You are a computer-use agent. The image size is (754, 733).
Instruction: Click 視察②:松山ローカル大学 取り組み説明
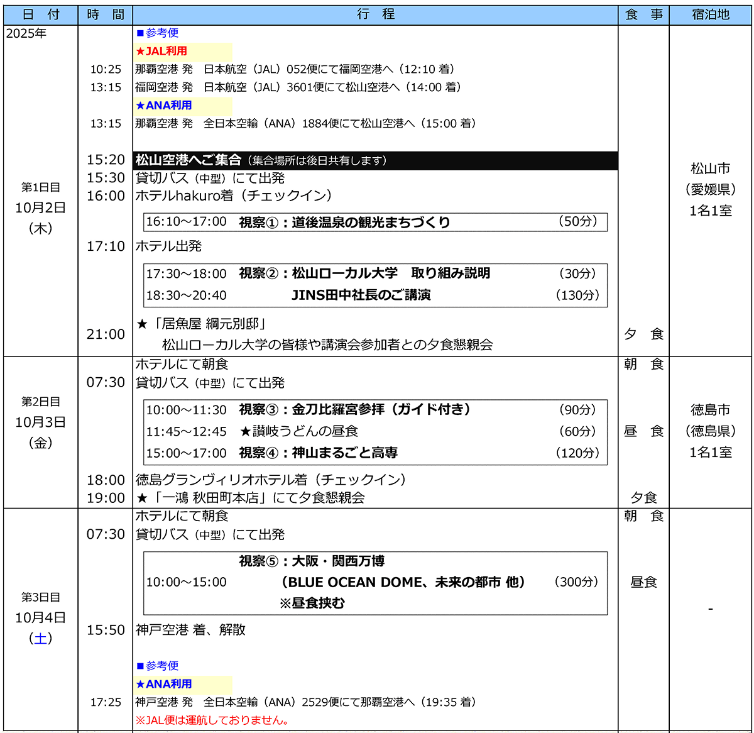coord(364,273)
